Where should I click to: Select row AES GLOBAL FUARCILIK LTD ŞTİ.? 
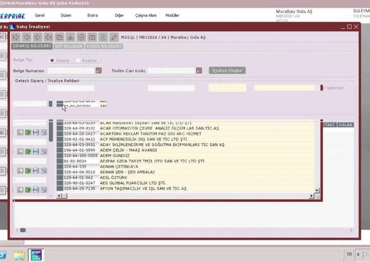185,183
